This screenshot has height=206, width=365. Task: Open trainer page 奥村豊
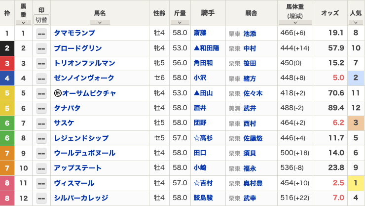coord(253,183)
